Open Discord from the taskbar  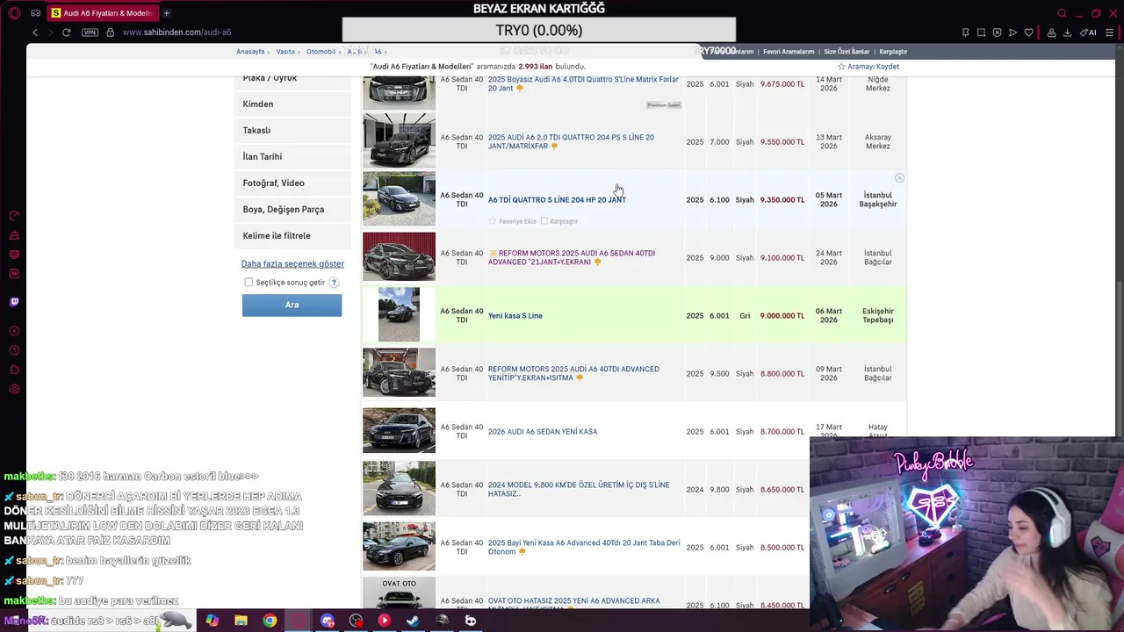click(328, 621)
